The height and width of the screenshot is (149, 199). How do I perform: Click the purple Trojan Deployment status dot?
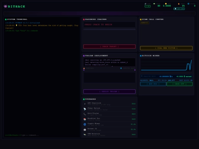coord(84,56)
